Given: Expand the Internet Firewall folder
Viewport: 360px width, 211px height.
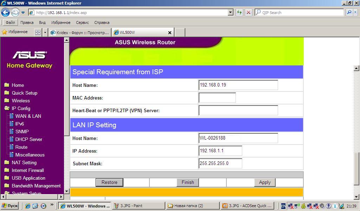Looking at the screenshot, I should point(24,170).
